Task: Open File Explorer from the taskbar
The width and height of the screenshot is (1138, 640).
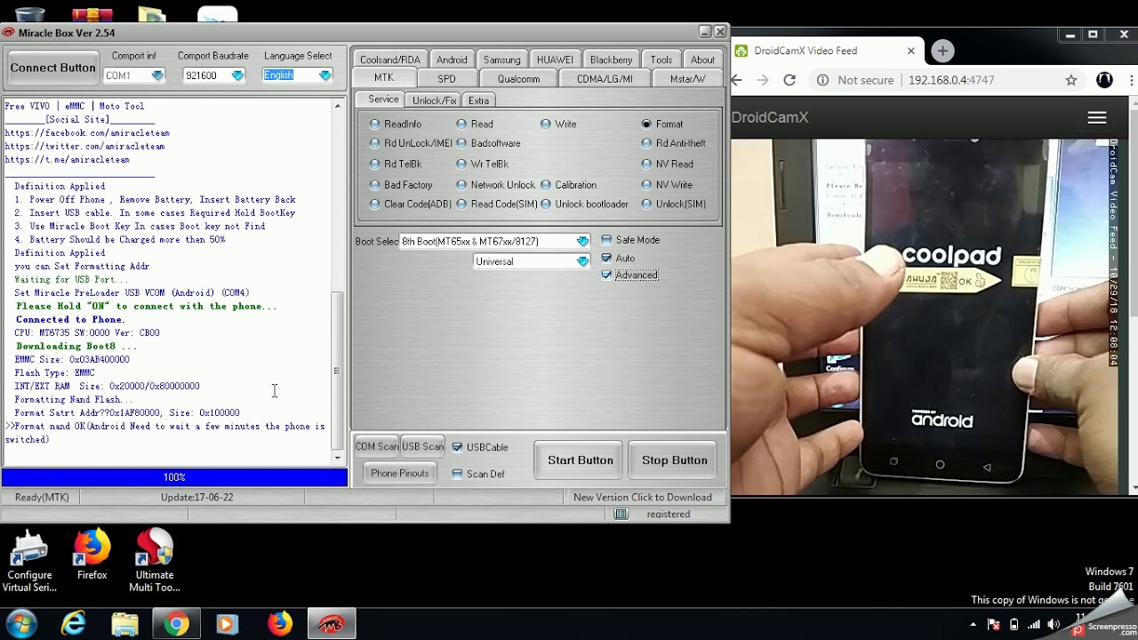Action: 124,624
